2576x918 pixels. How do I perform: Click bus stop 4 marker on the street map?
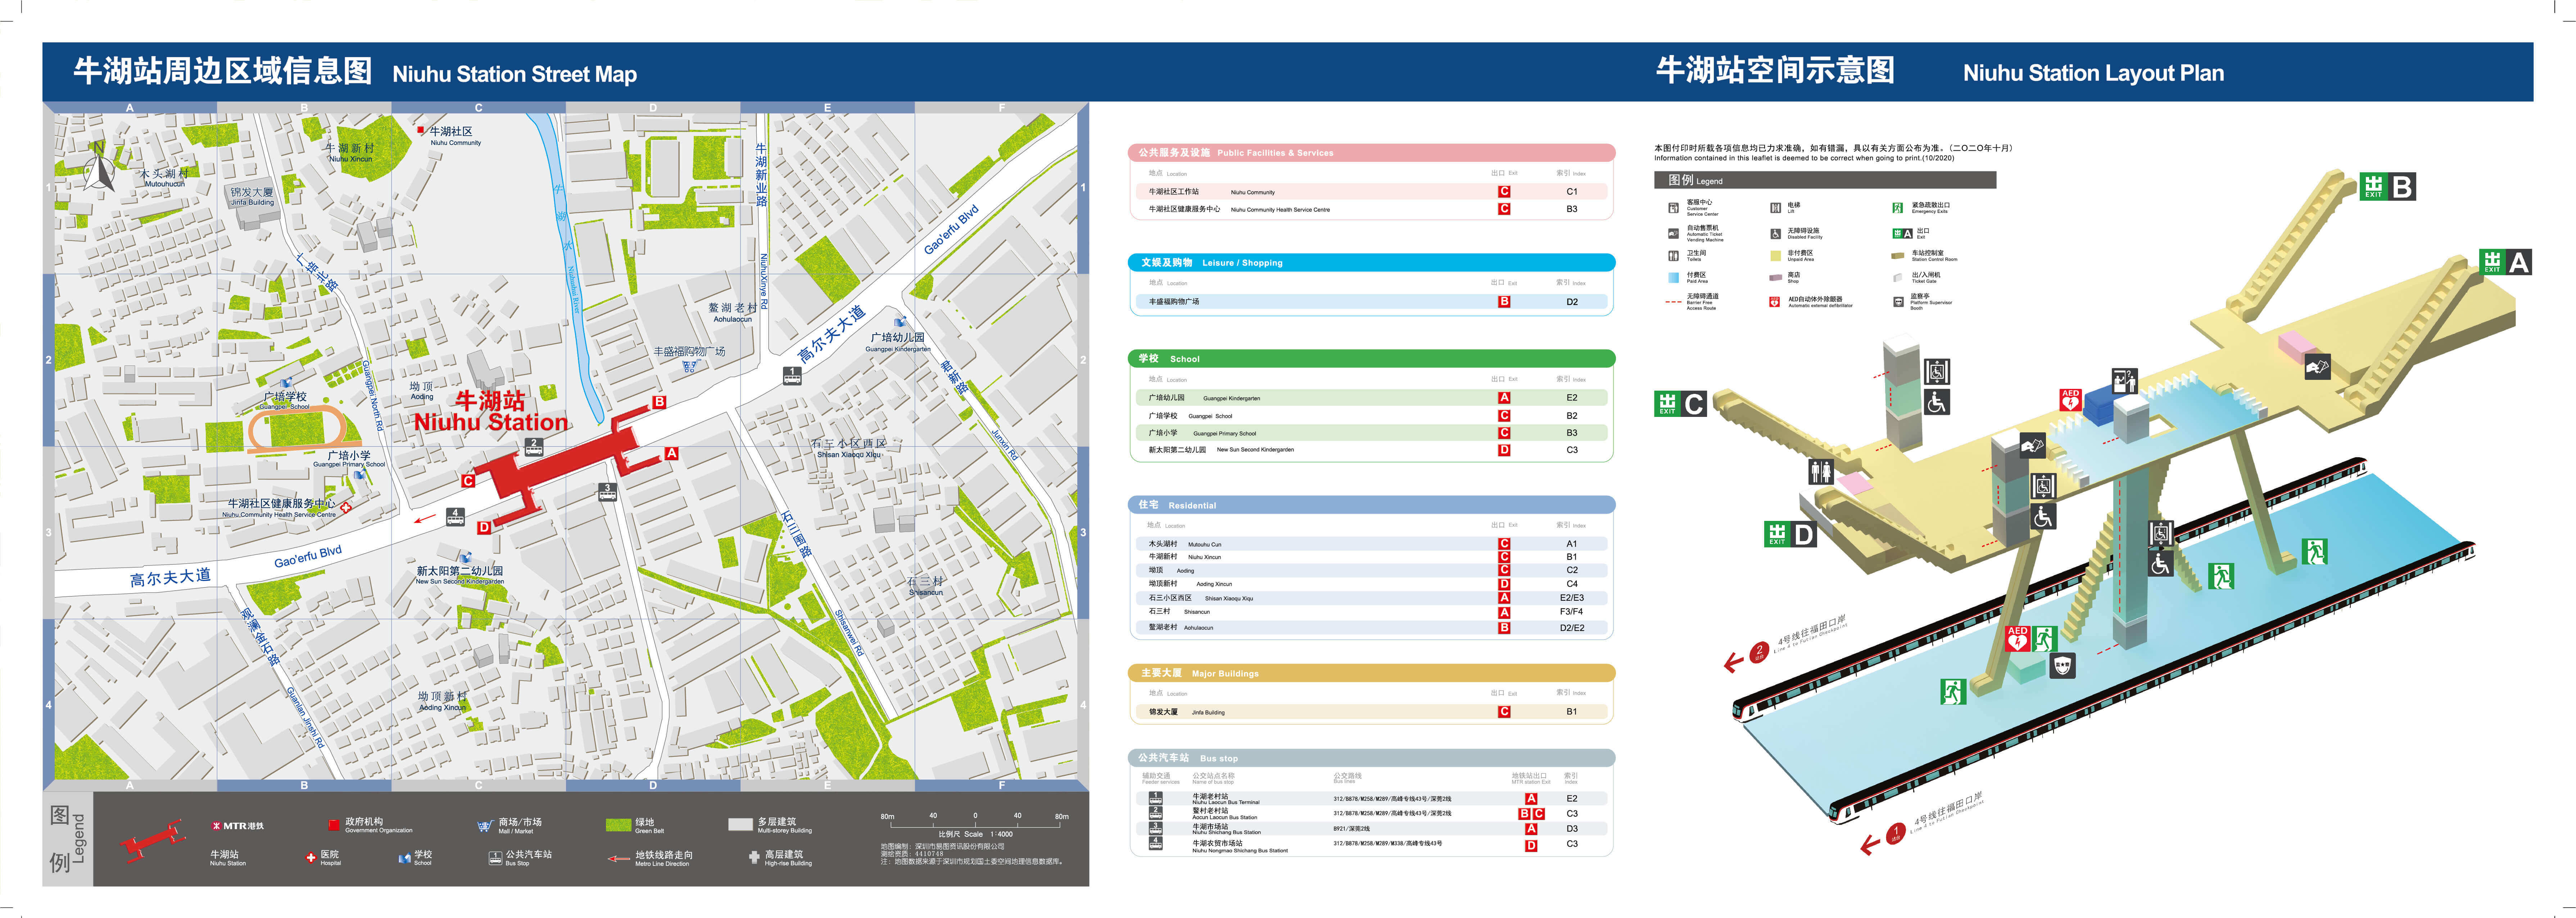click(455, 517)
